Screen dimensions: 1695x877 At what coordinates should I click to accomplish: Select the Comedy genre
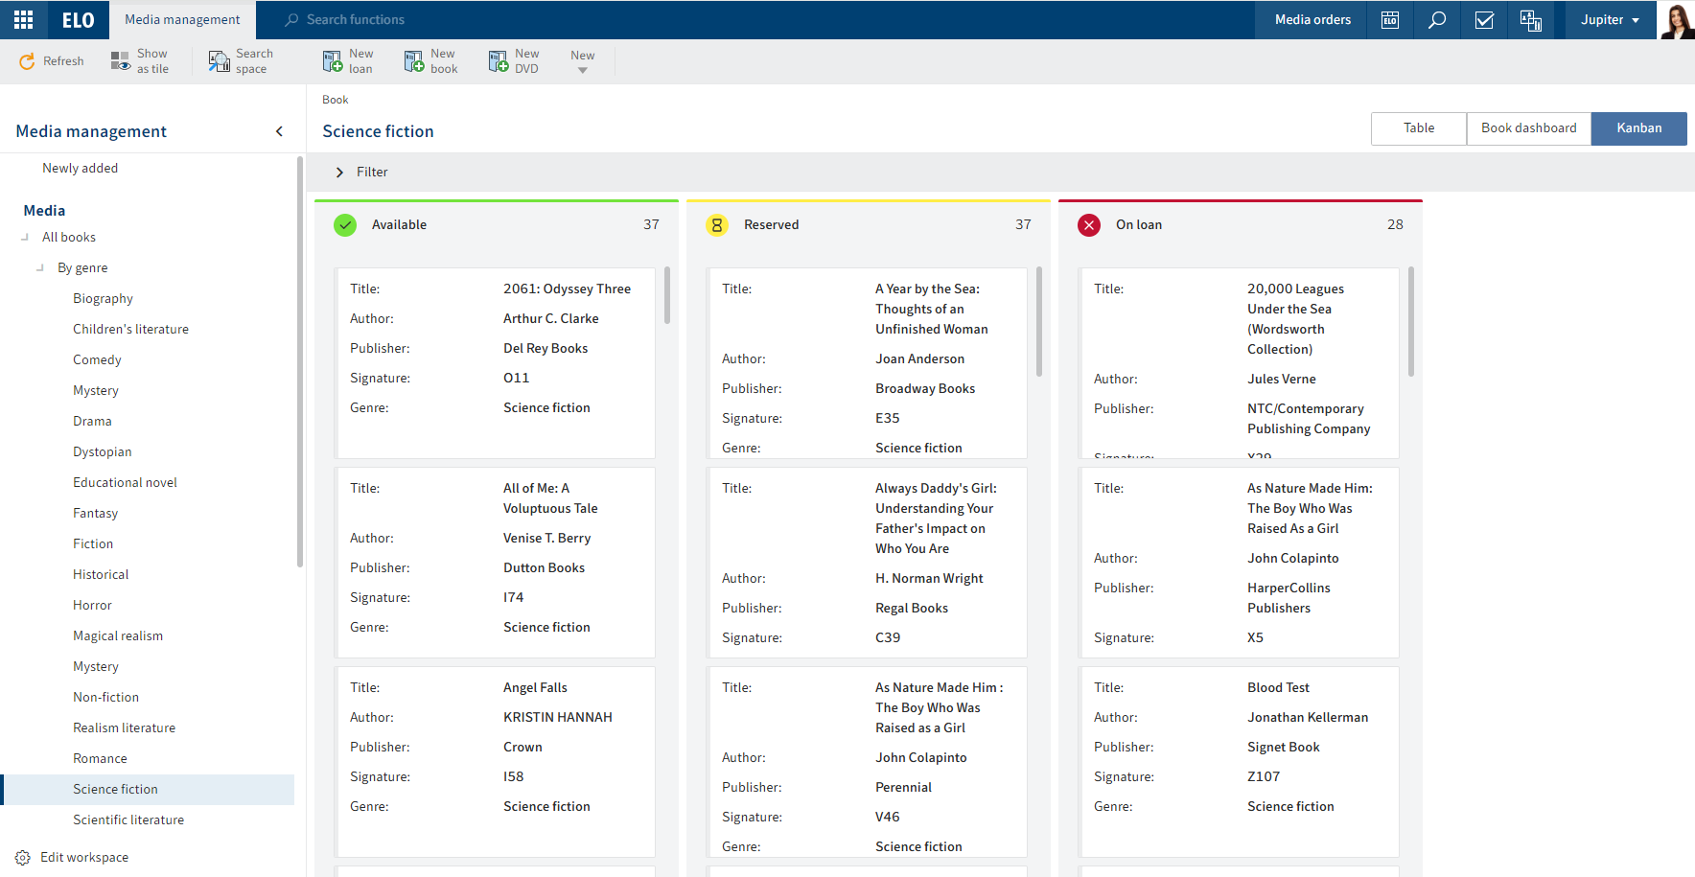(x=98, y=360)
